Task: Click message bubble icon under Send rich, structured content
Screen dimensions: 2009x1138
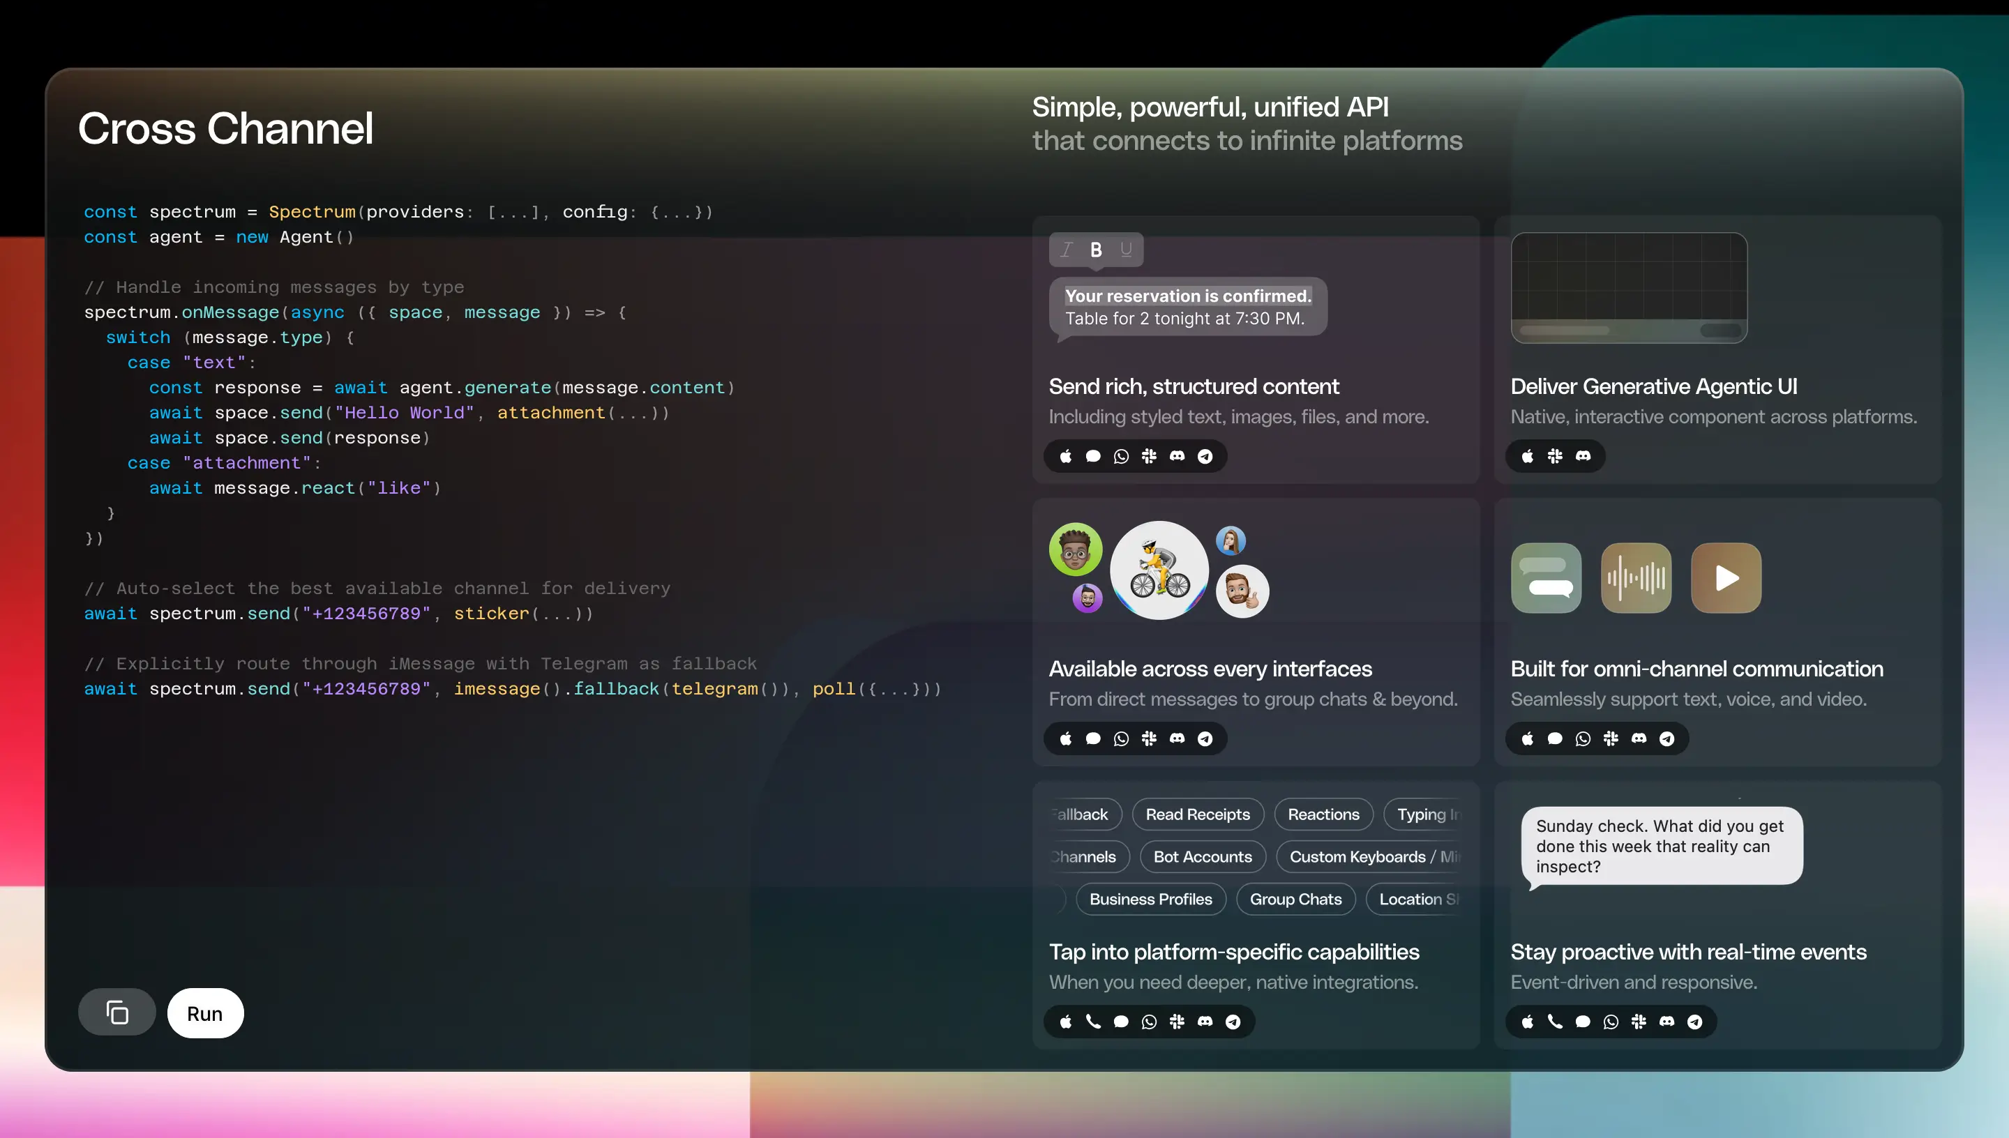Action: [1093, 455]
